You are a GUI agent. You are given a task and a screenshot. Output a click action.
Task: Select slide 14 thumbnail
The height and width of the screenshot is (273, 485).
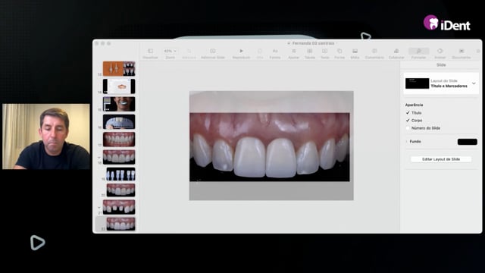click(x=119, y=86)
